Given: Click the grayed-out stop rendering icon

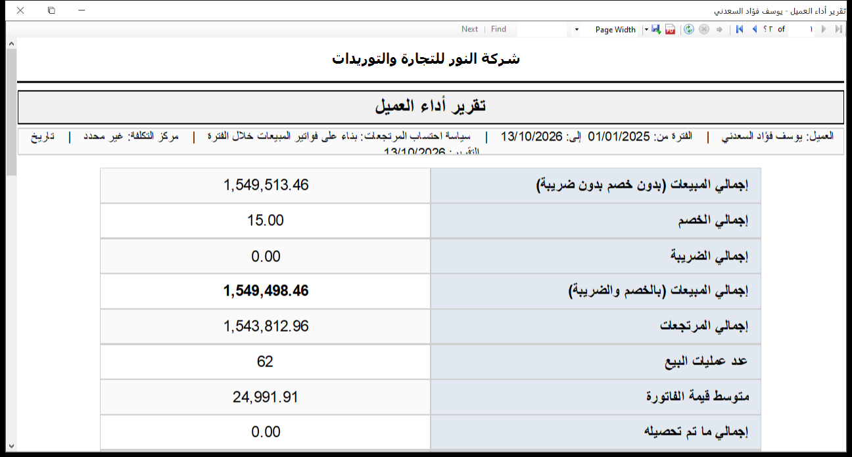Looking at the screenshot, I should pos(704,30).
